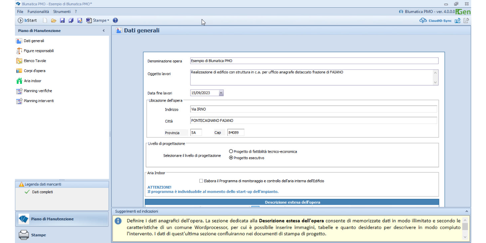Image resolution: width=486 pixels, height=243 pixels.
Task: Open the Strumenti menu
Action: (x=62, y=12)
